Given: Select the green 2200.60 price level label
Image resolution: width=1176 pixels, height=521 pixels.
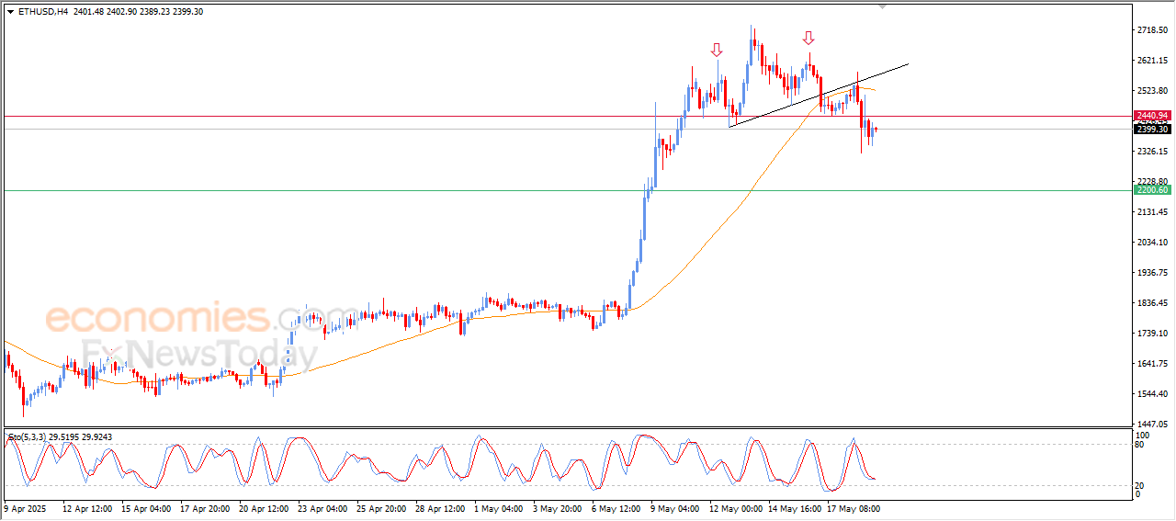Looking at the screenshot, I should (x=1152, y=190).
